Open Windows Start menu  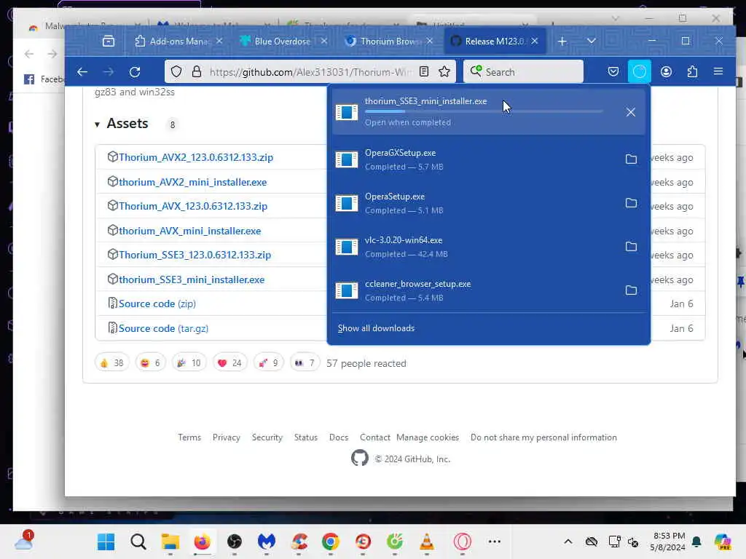[x=106, y=542]
